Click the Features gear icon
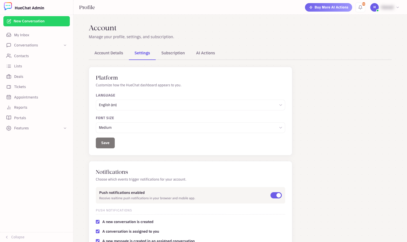 point(9,128)
